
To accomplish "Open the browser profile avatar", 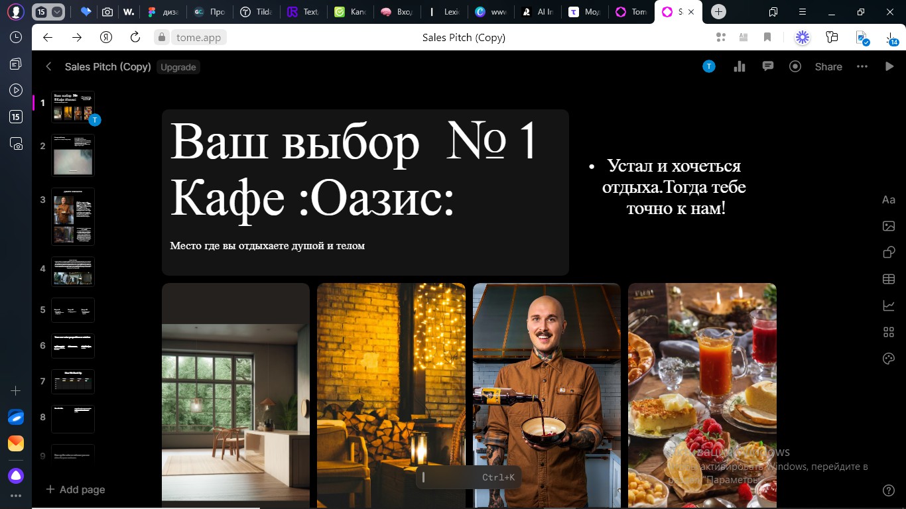I will [x=16, y=12].
